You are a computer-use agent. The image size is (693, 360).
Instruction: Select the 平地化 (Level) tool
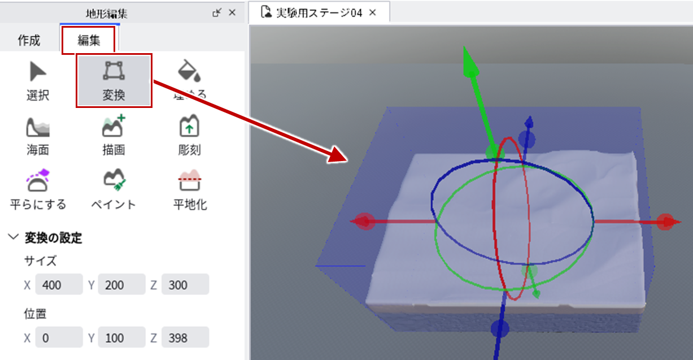189,190
